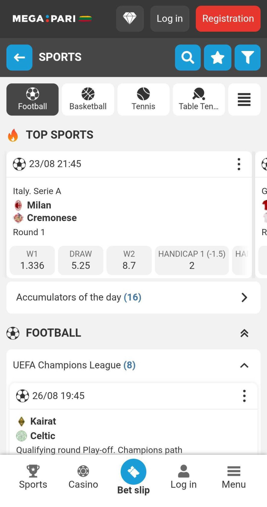Open the all-sports list hamburger button
The width and height of the screenshot is (267, 507).
[x=244, y=99]
